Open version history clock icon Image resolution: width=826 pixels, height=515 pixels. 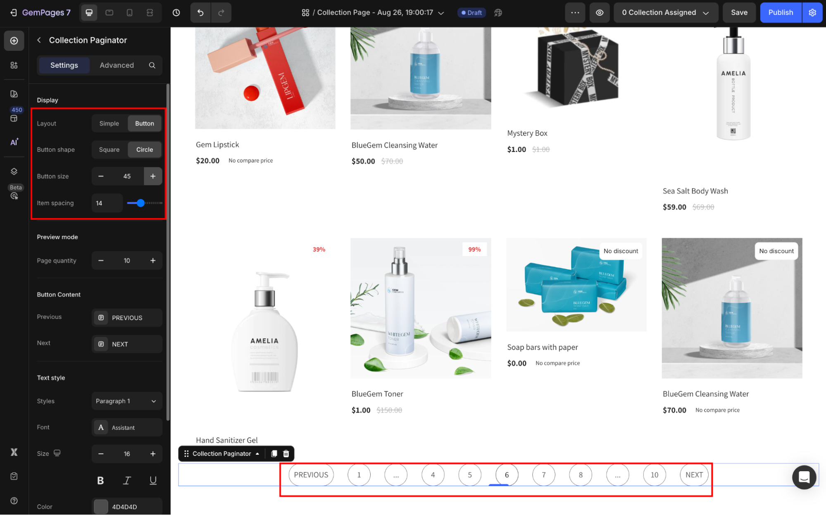[176, 12]
